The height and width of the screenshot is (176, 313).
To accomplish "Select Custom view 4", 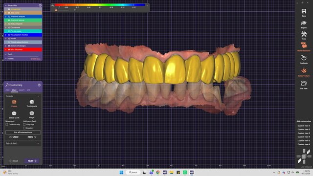I will coord(304,137).
